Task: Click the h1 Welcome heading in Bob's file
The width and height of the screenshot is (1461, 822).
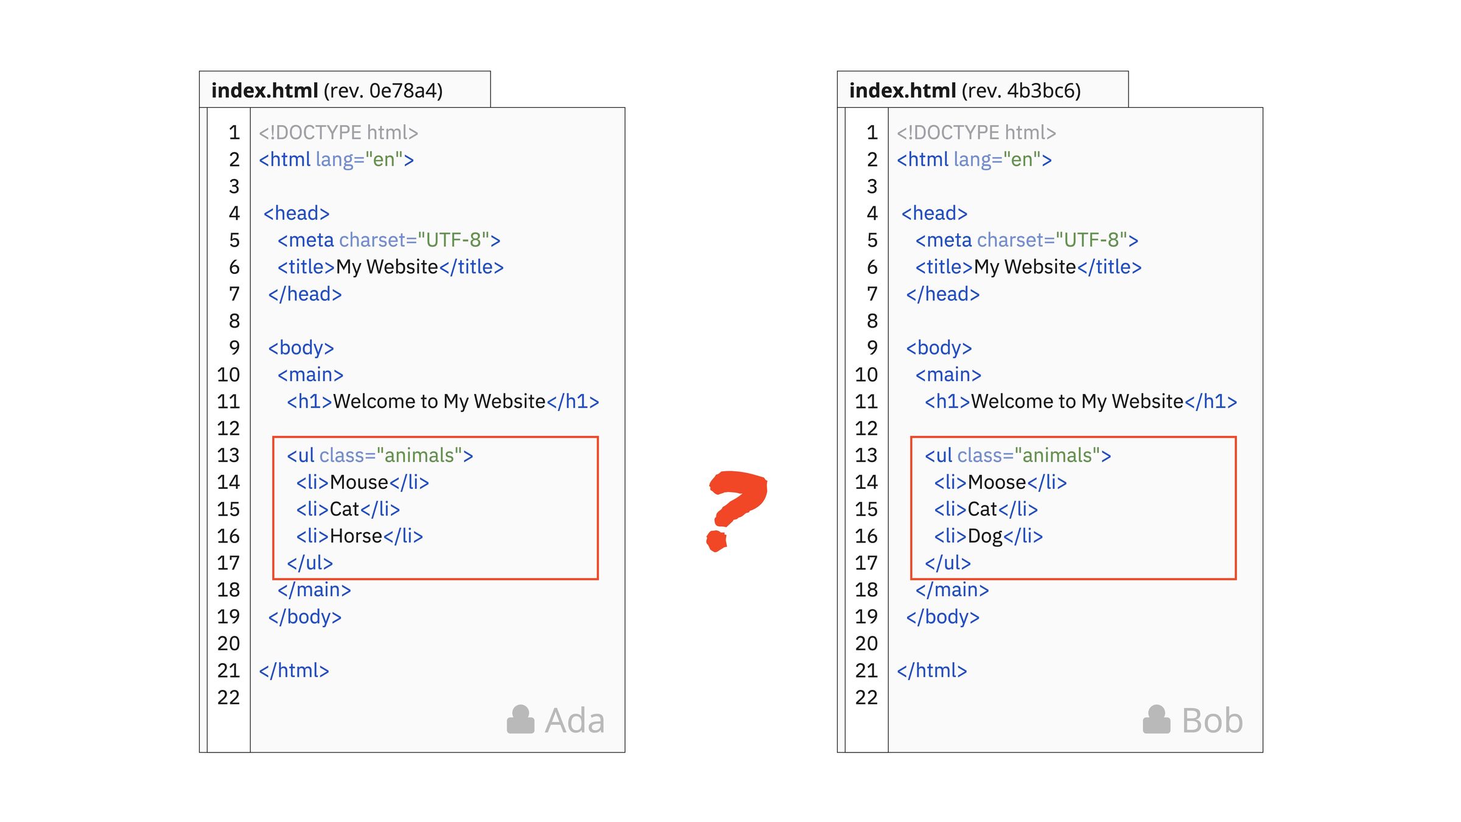Action: (x=1081, y=401)
